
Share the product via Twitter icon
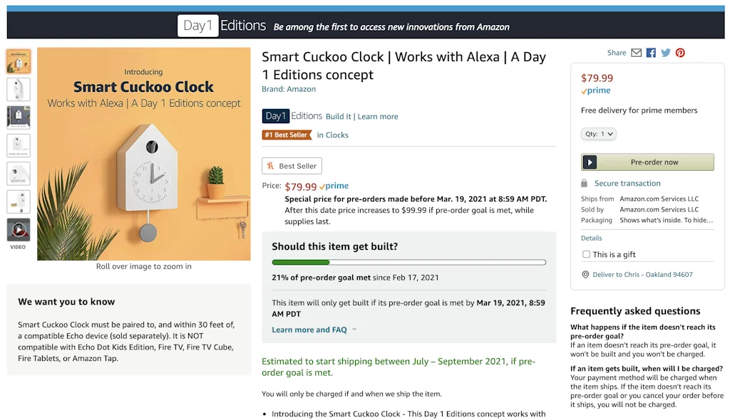point(665,53)
